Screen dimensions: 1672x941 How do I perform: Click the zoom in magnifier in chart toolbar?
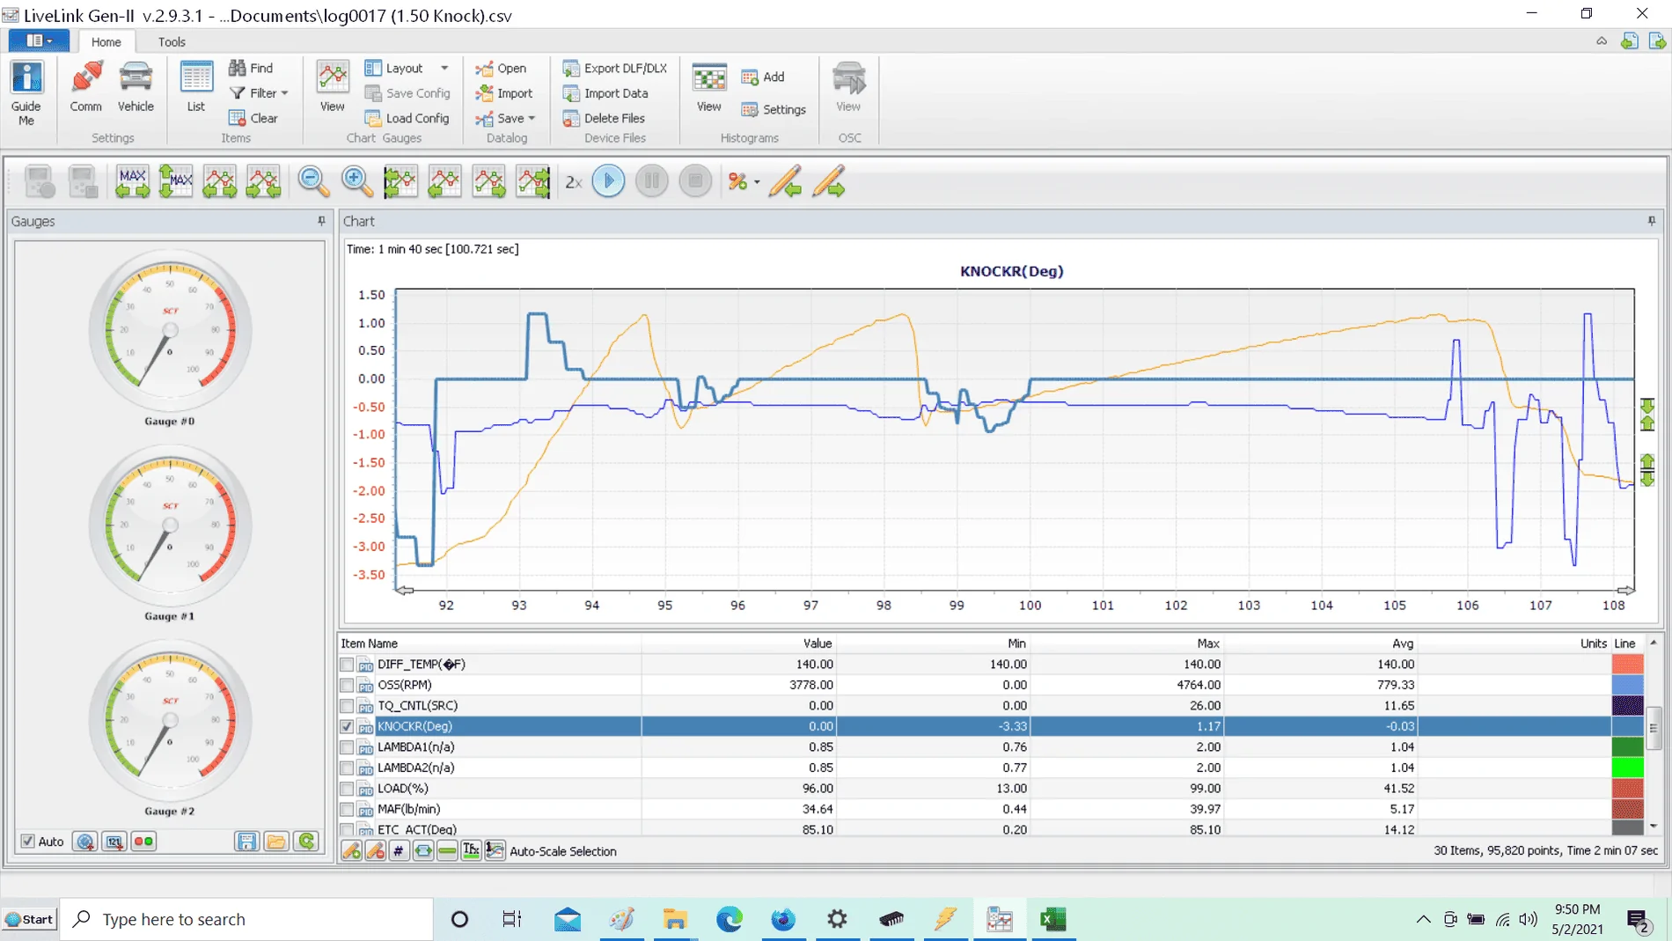[x=356, y=181]
